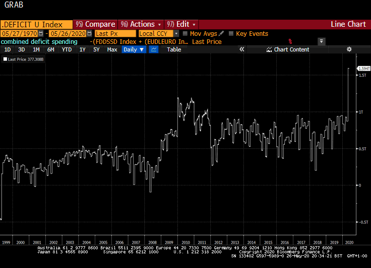The height and width of the screenshot is (268, 371).
Task: Click the 1T axis label
Action: (361, 112)
